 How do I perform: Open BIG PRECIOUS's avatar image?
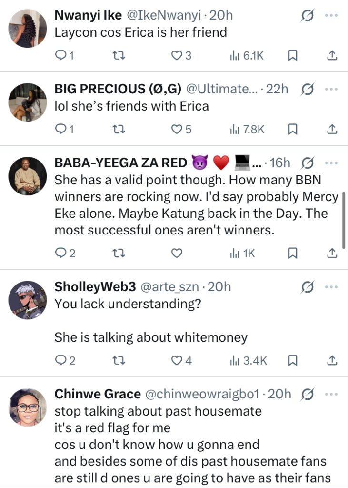(x=28, y=102)
